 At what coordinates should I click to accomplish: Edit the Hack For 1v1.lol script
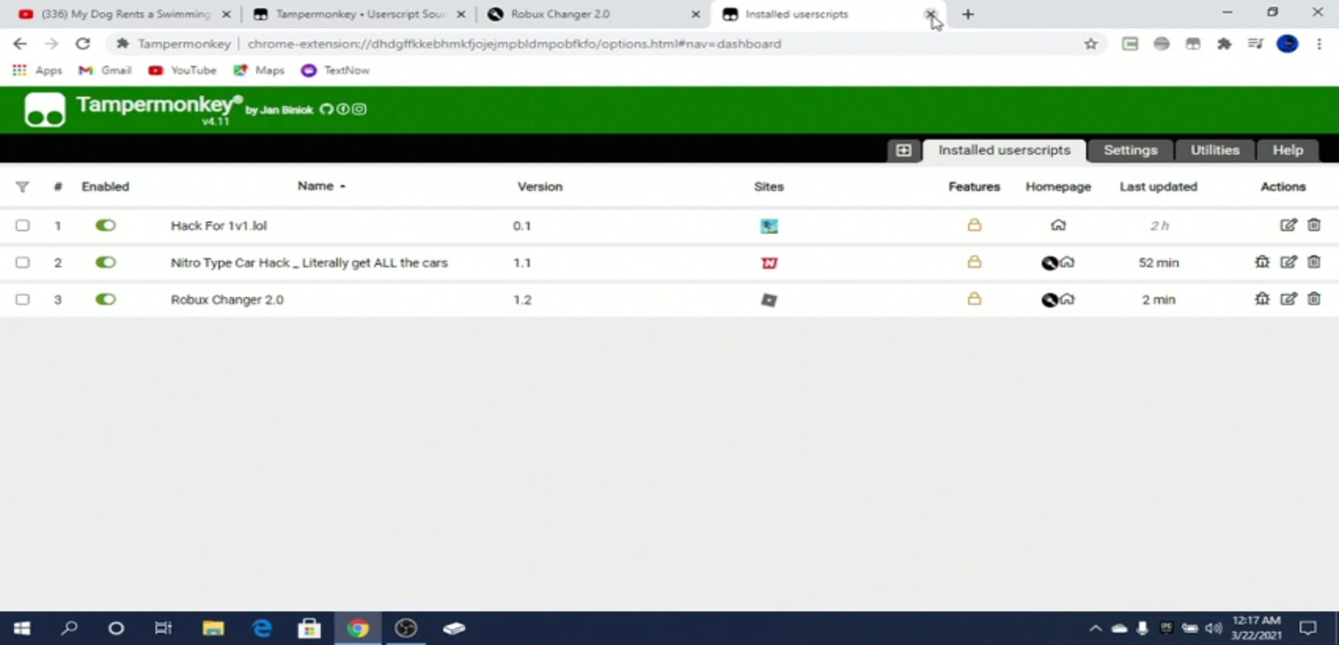pyautogui.click(x=1288, y=225)
